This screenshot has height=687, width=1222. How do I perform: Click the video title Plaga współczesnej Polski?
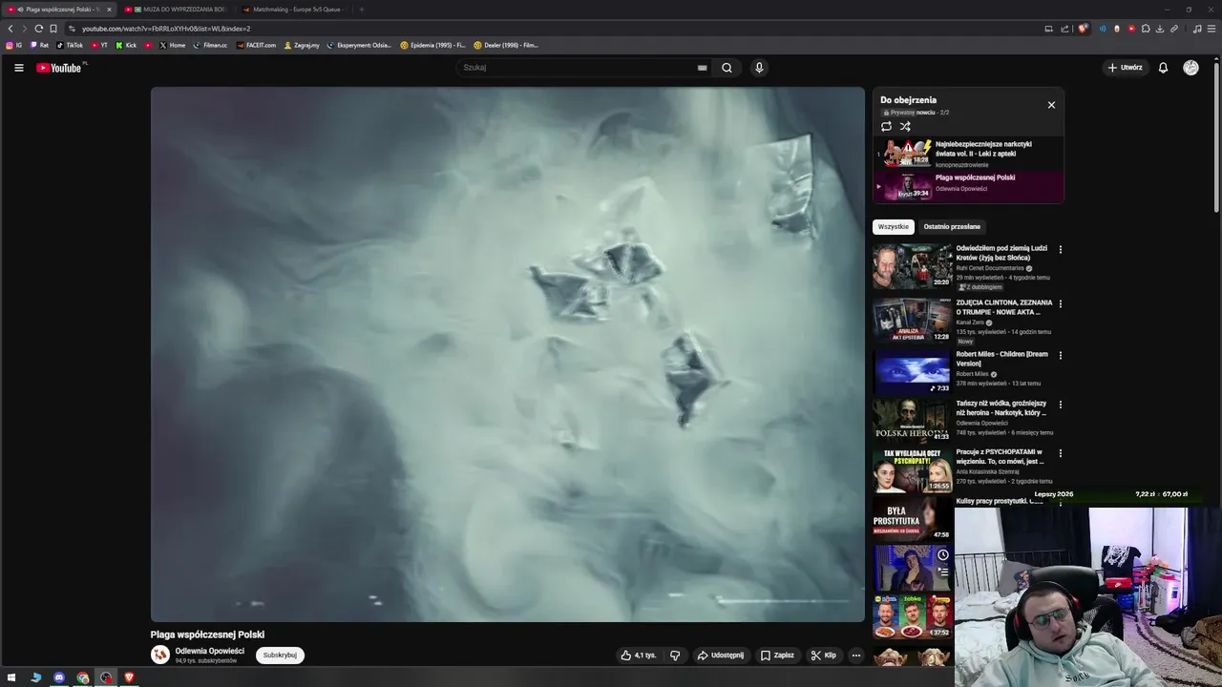[207, 635]
